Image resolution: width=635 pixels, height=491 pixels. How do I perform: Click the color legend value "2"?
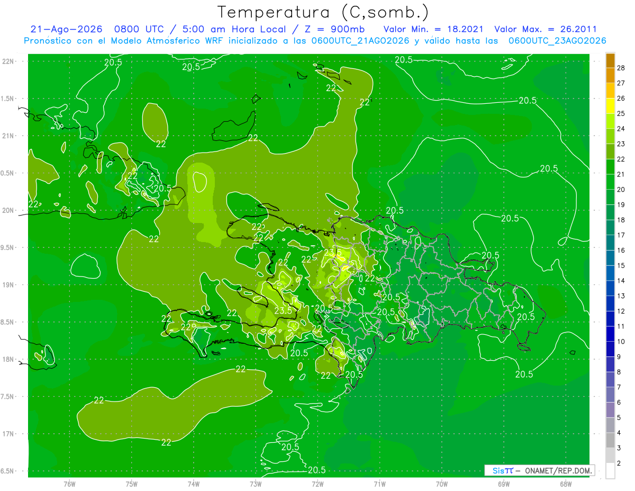click(x=620, y=463)
